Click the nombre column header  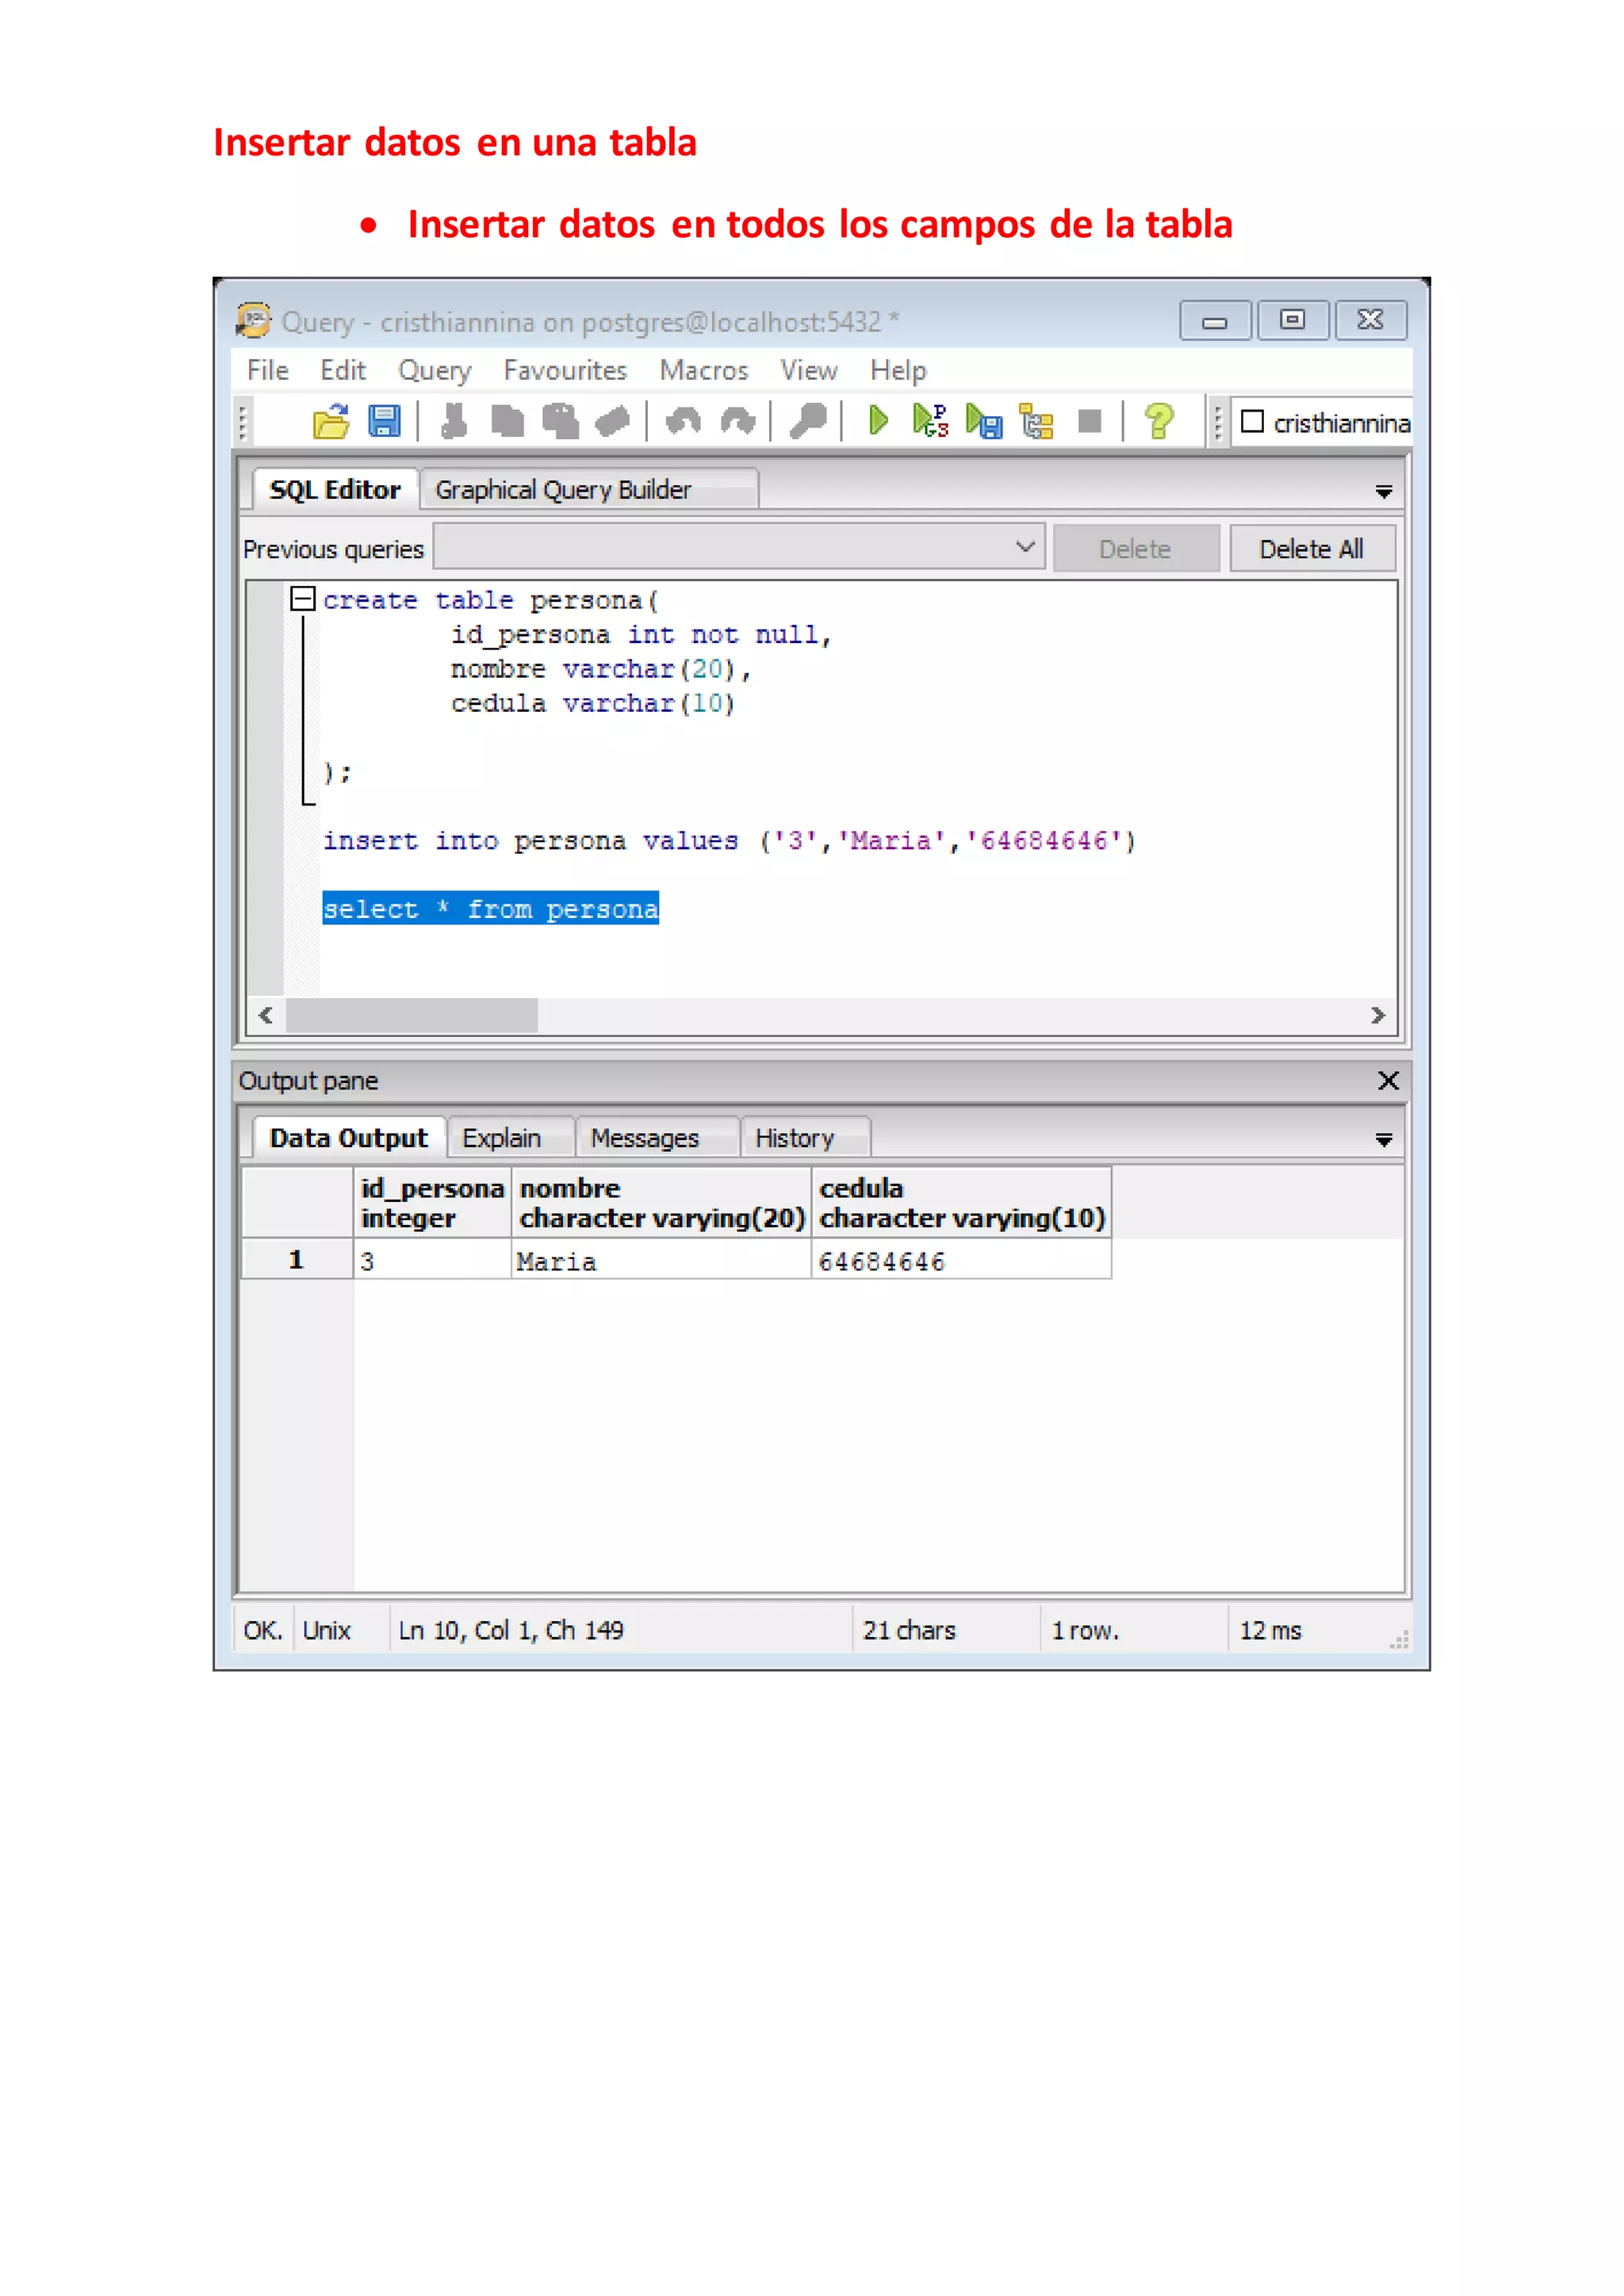662,1203
